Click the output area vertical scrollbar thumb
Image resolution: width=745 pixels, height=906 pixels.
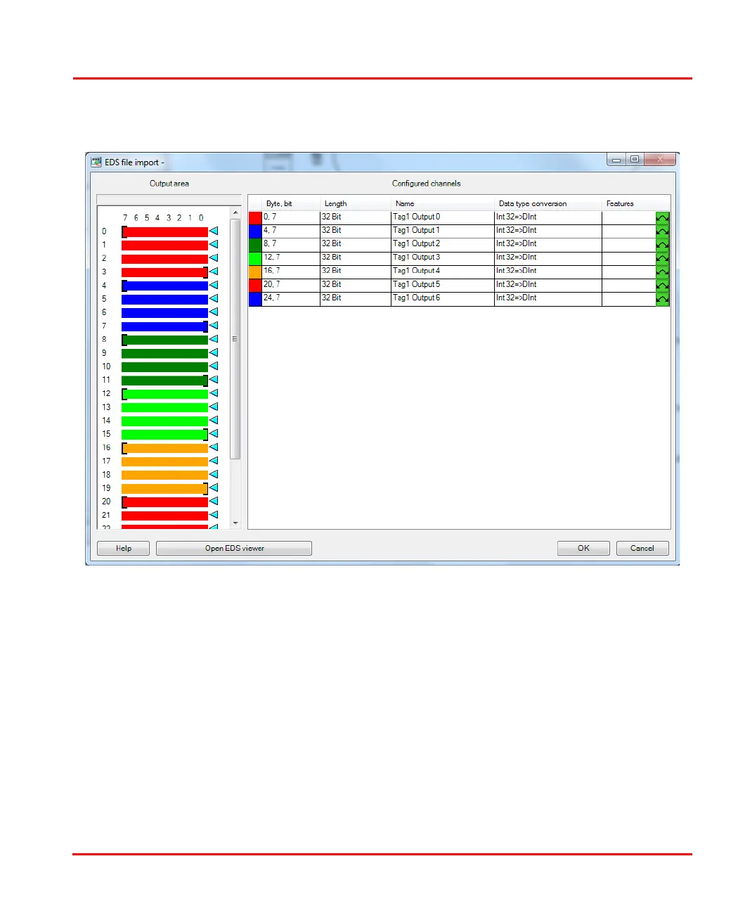[235, 339]
